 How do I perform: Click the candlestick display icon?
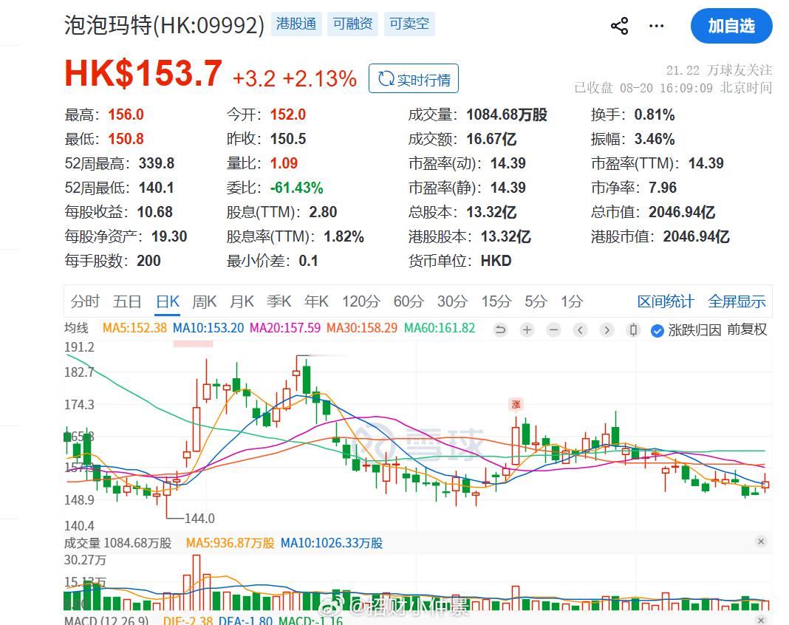634,330
